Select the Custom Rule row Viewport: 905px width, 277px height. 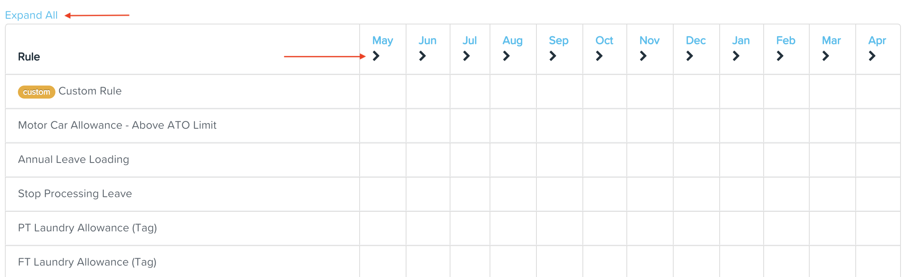tap(90, 91)
